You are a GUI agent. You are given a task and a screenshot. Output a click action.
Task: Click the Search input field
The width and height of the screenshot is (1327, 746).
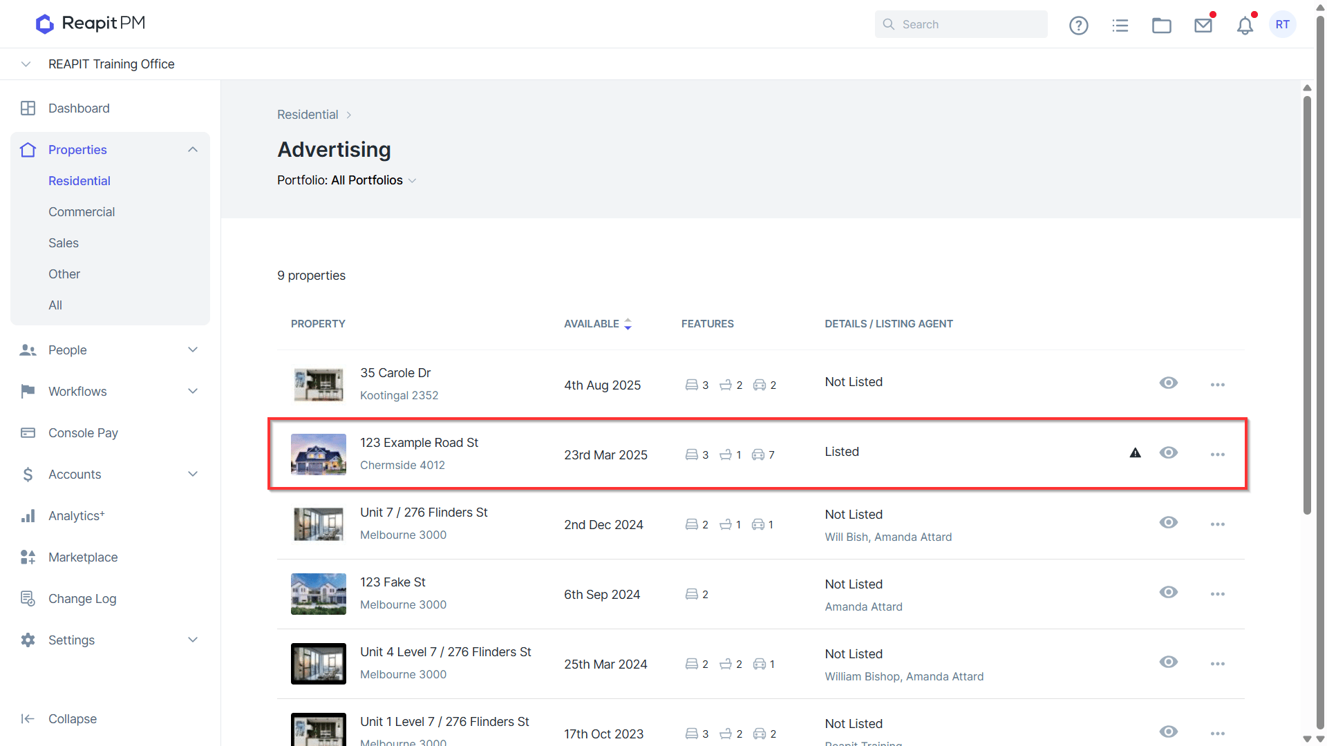(x=961, y=24)
